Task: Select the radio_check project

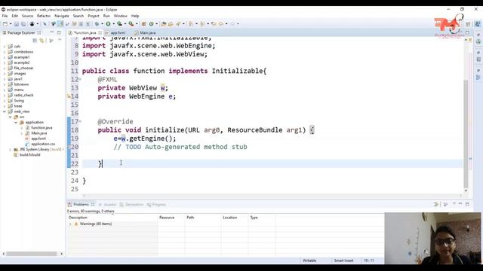Action: [23, 96]
